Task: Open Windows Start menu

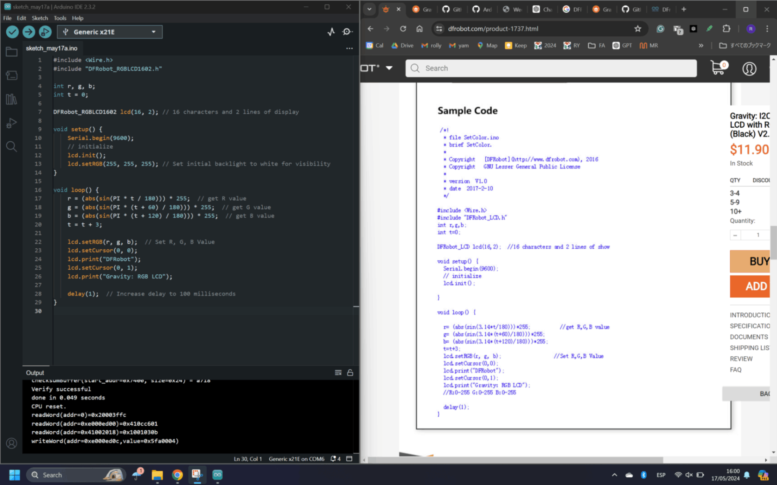Action: (x=15, y=475)
